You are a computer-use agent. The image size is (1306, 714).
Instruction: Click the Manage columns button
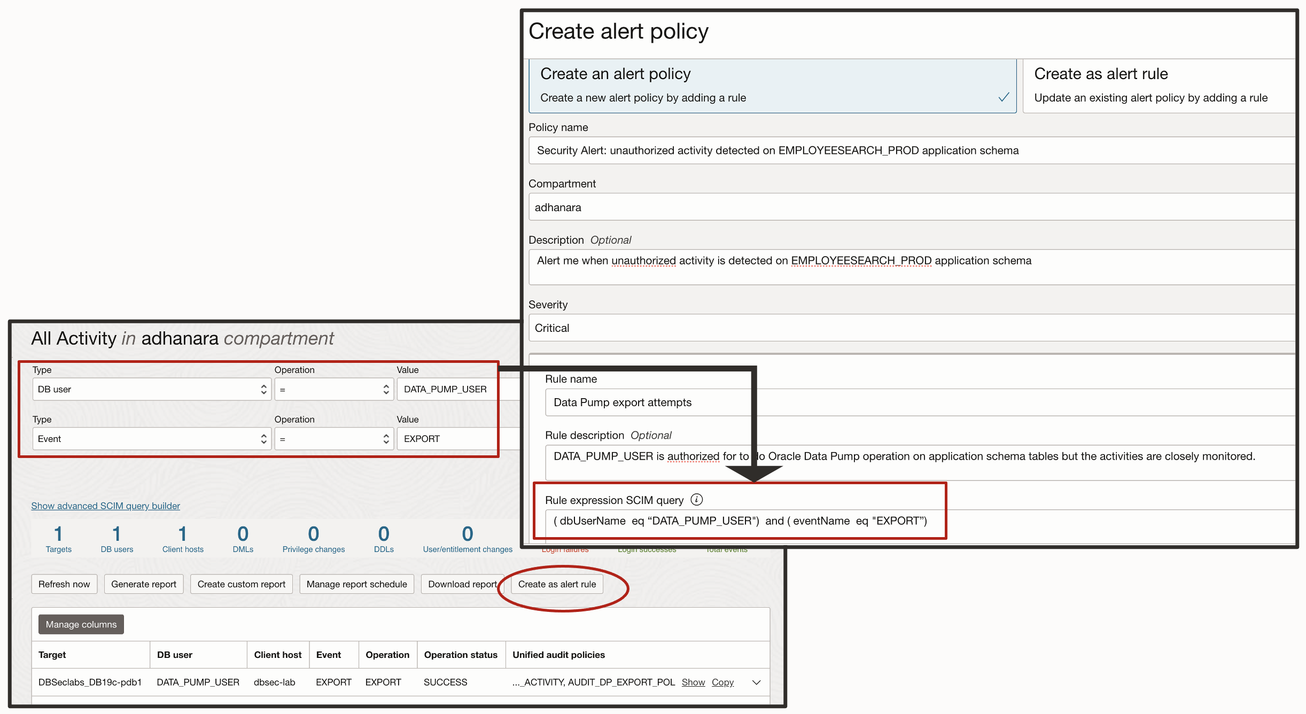(80, 624)
